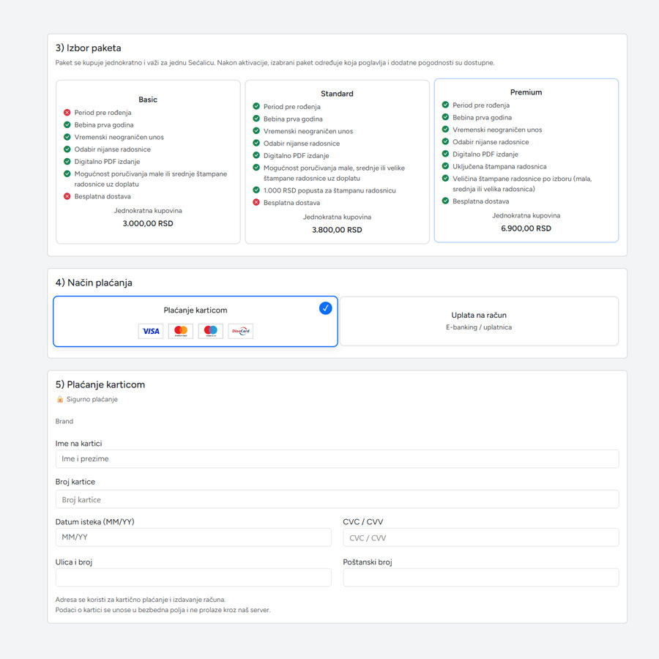
Task: Select Plaćanje karticom payment option
Action: 196,321
